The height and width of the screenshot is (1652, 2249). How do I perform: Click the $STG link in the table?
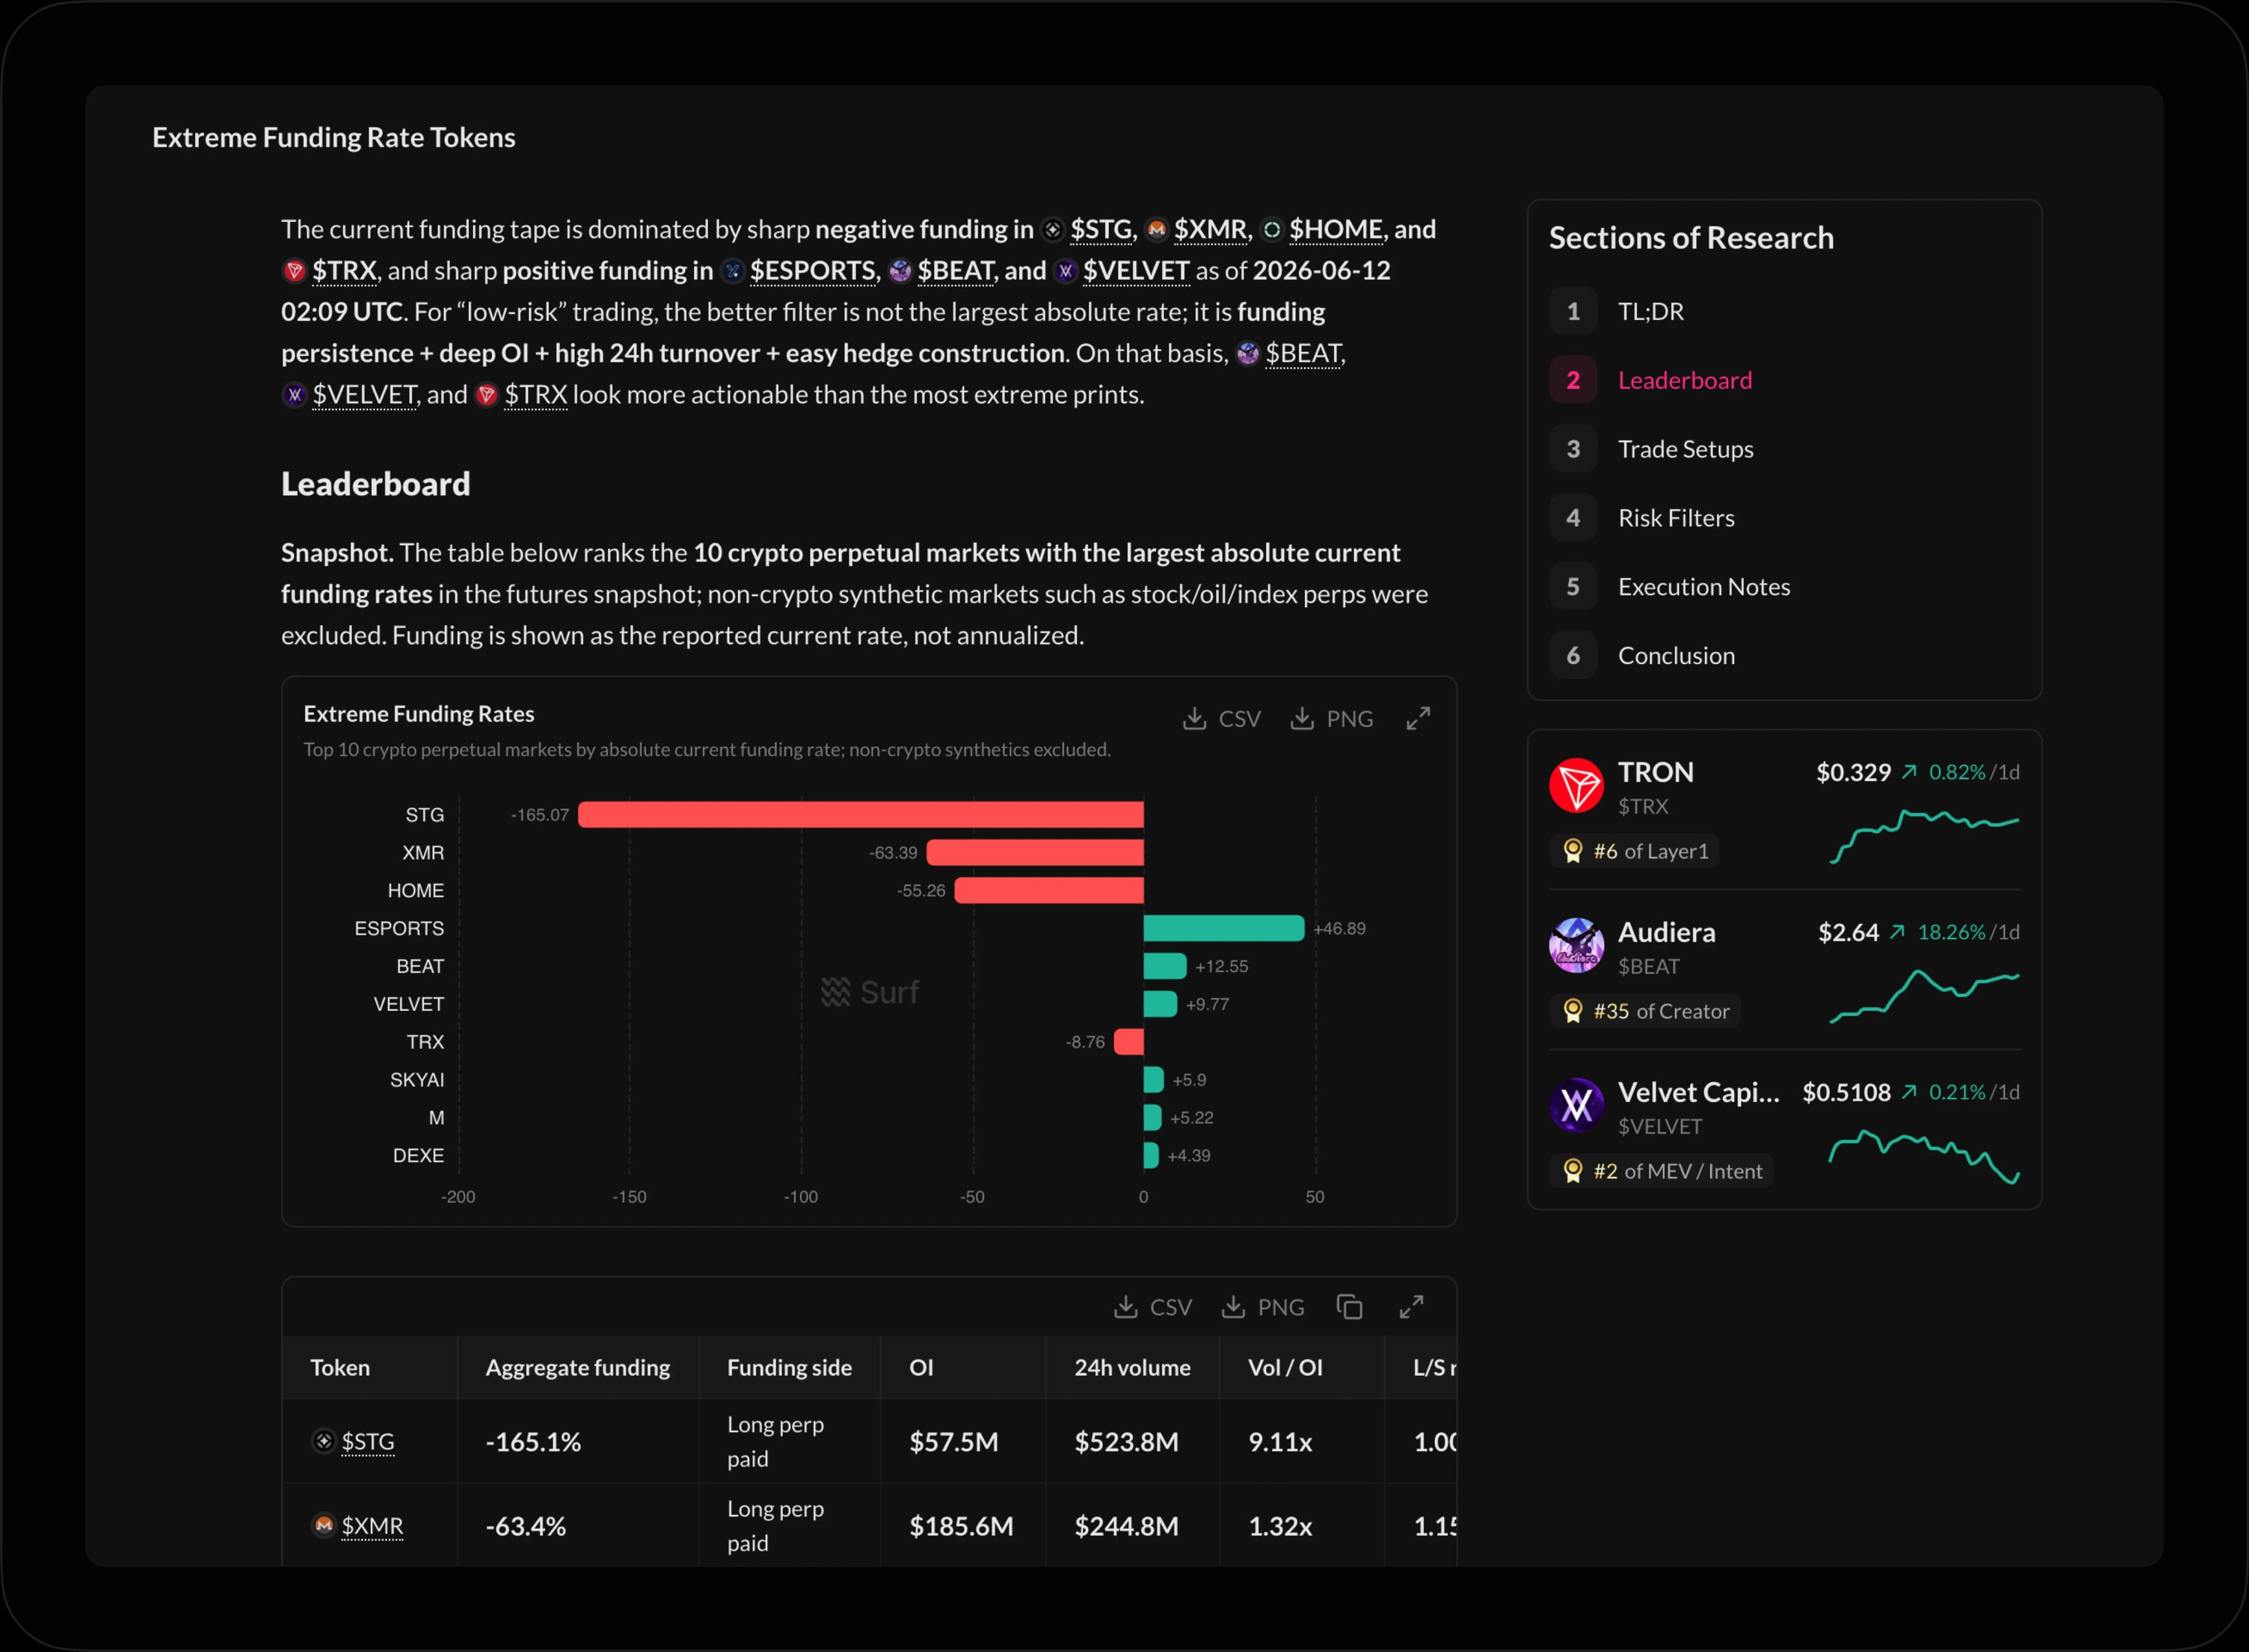pyautogui.click(x=368, y=1441)
